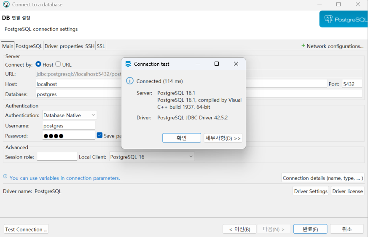
Task: Click the JDBC URL field
Action: point(199,74)
